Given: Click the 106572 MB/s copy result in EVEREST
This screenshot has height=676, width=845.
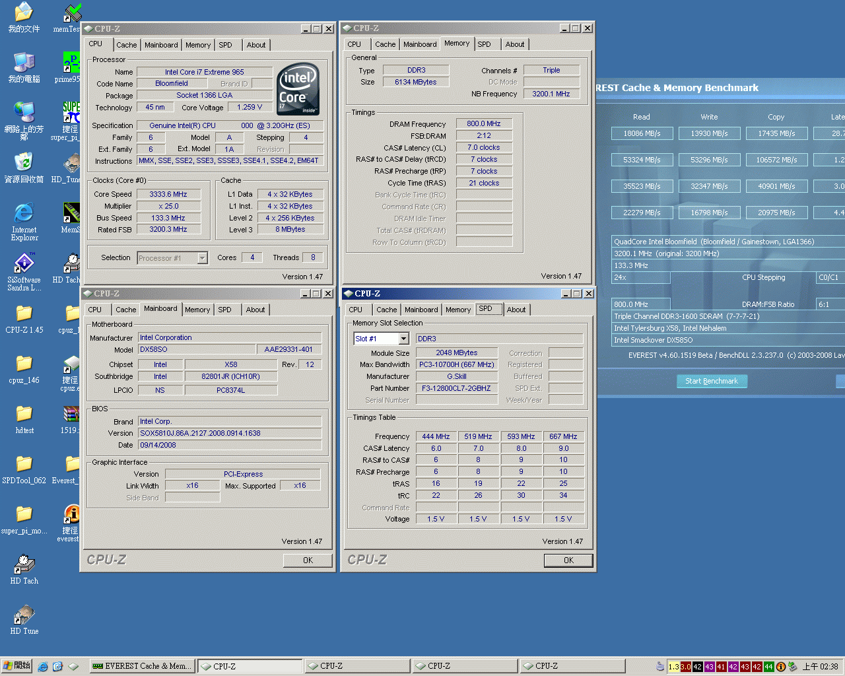Looking at the screenshot, I should click(x=777, y=160).
